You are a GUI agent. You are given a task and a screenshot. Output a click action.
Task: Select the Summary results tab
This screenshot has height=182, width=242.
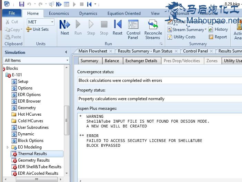tap(89, 61)
